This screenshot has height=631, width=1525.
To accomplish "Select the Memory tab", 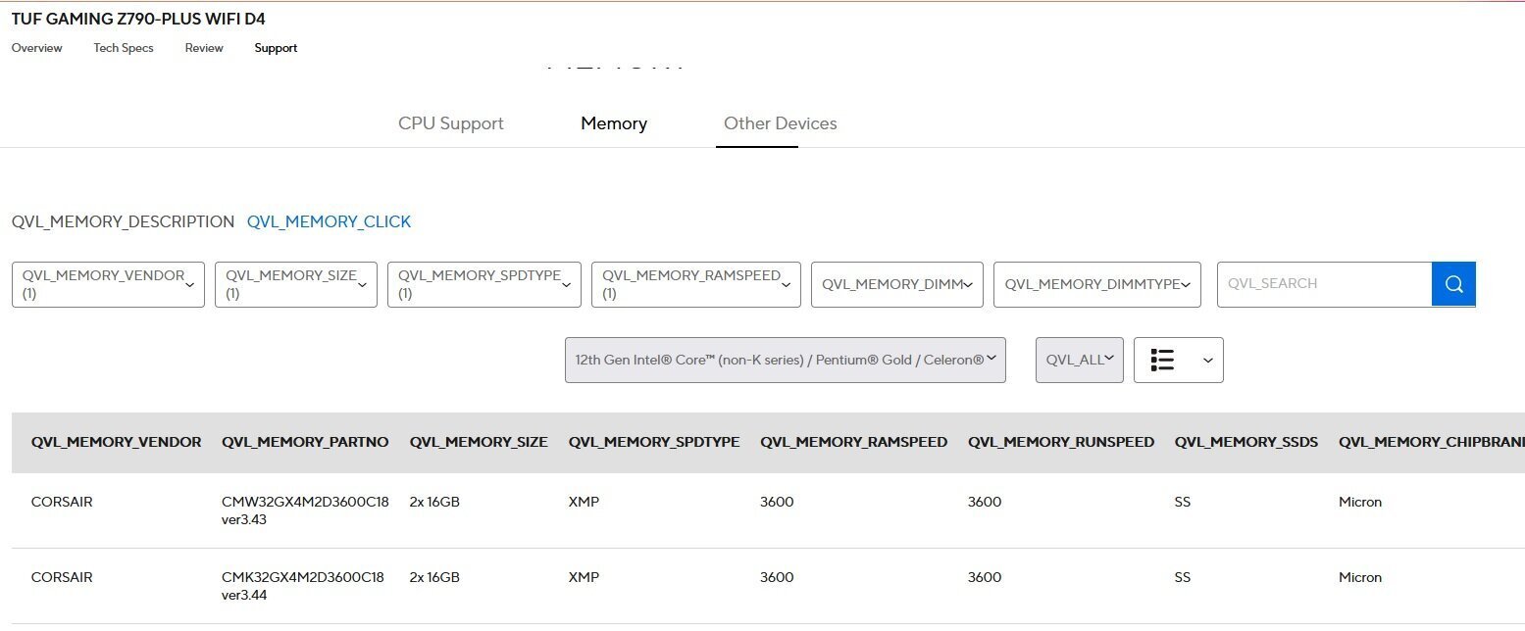I will (614, 123).
